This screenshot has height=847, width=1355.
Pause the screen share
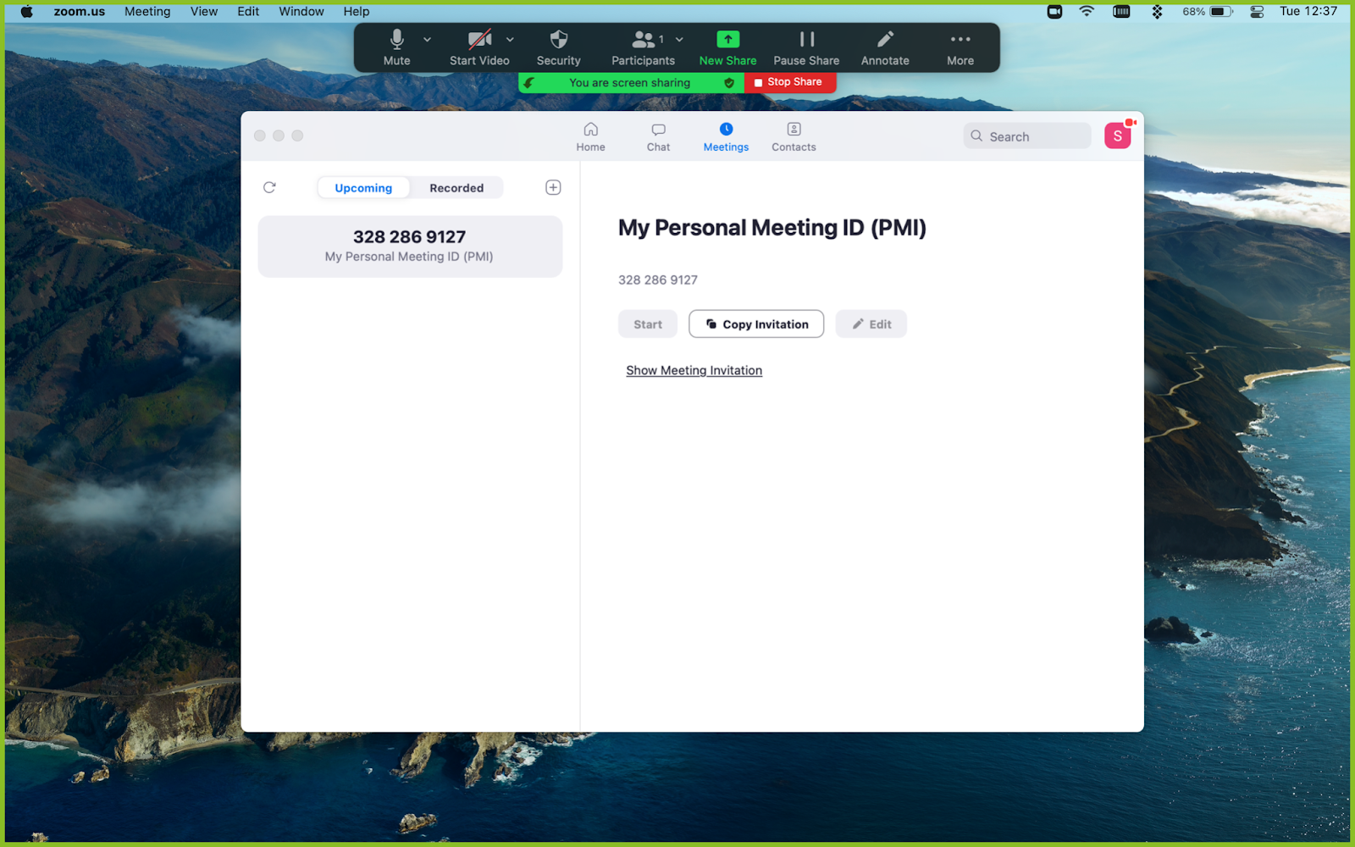(805, 47)
